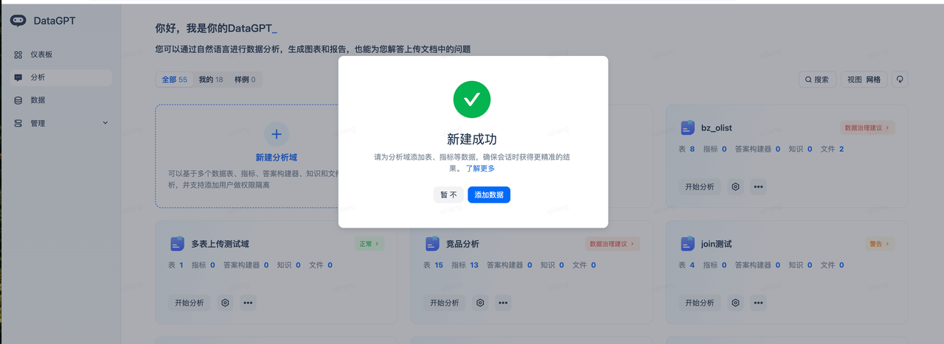Click the refresh icon at top right
Viewport: 944px width, 344px height.
(900, 80)
